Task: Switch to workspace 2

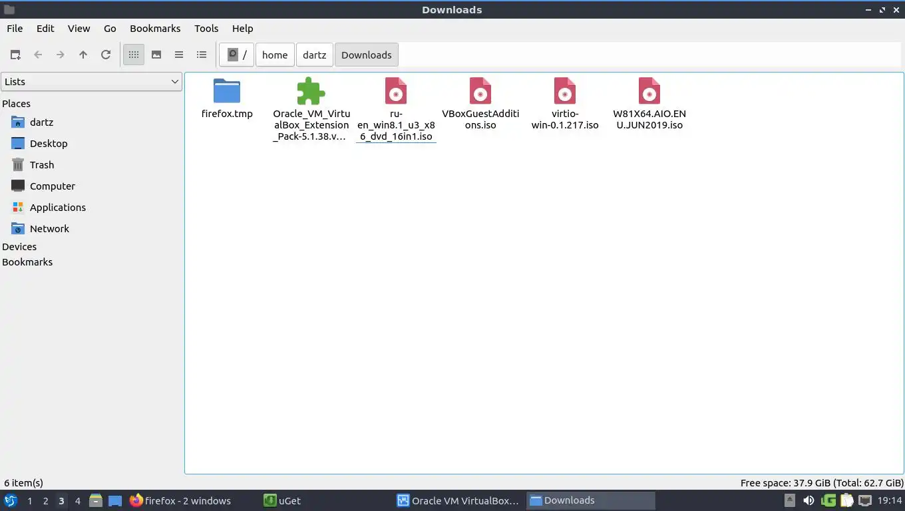Action: [45, 501]
